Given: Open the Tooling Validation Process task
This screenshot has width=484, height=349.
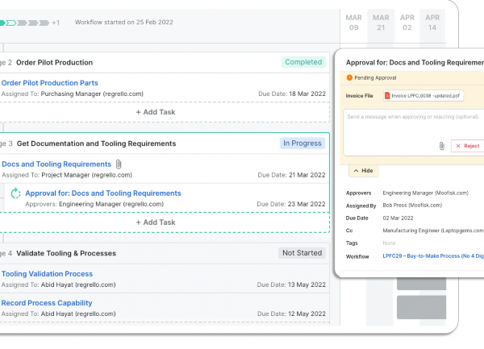Looking at the screenshot, I should pos(48,274).
